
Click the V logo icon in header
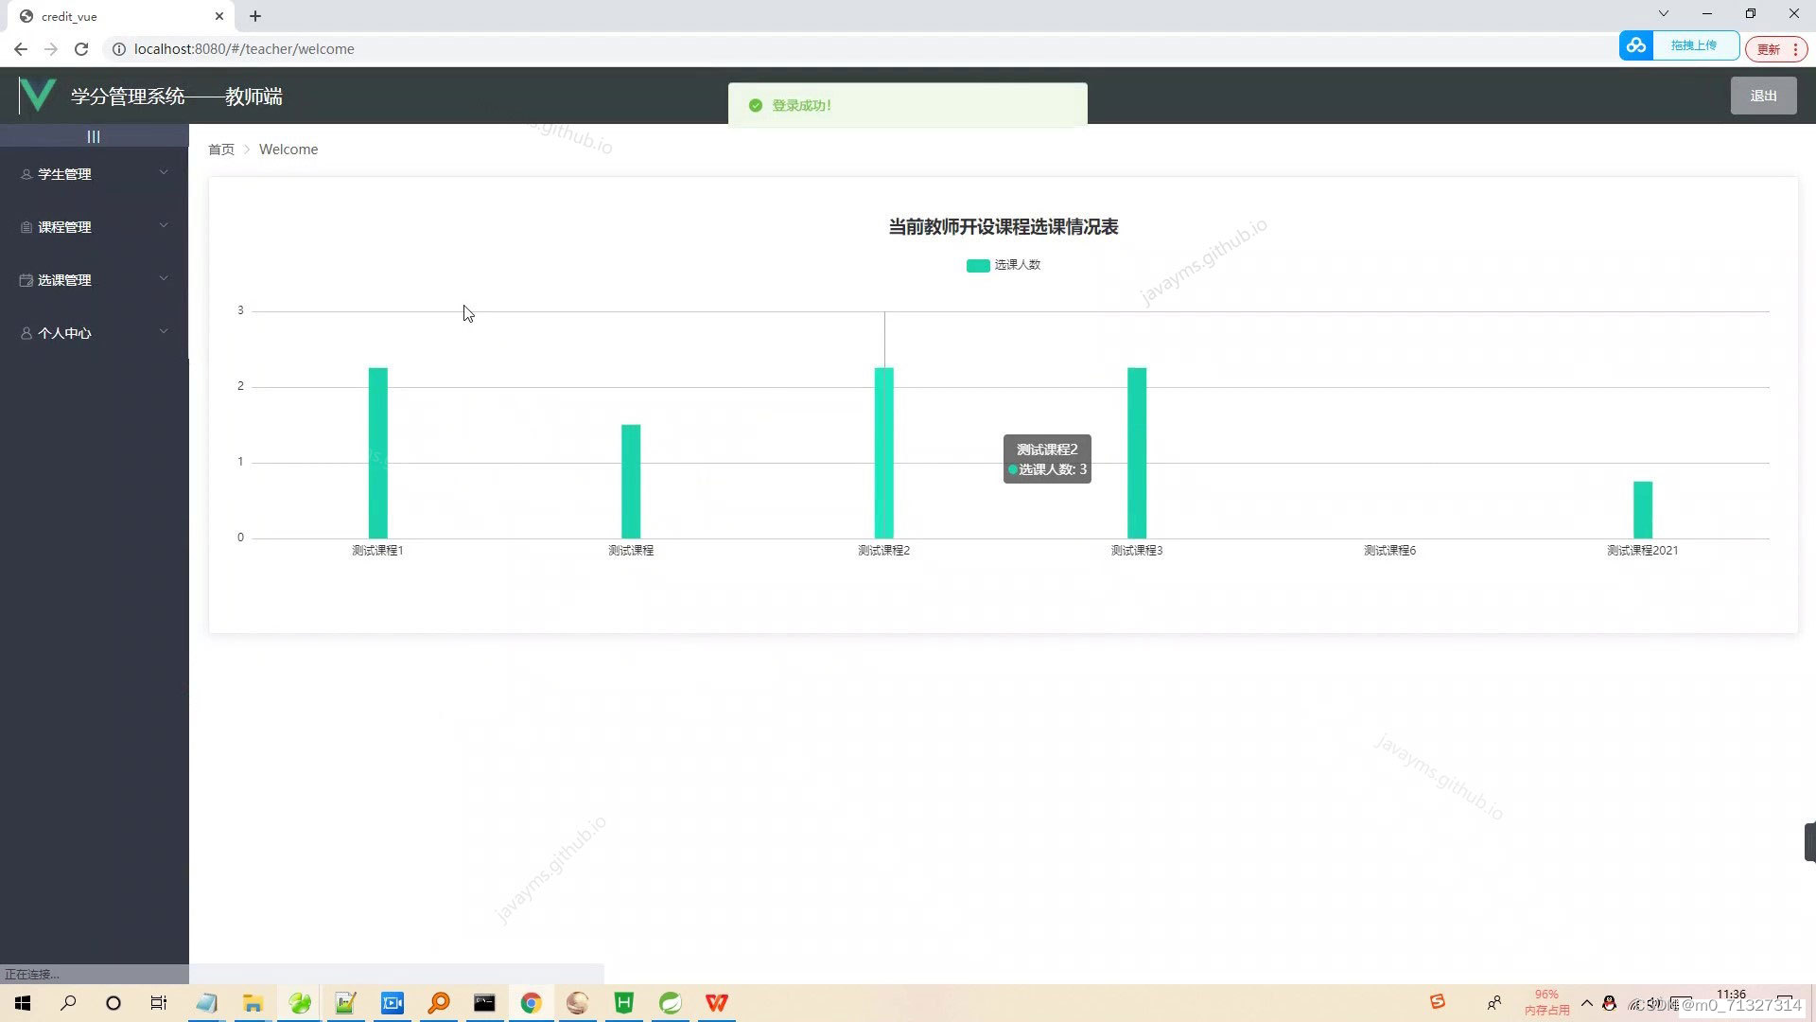36,97
